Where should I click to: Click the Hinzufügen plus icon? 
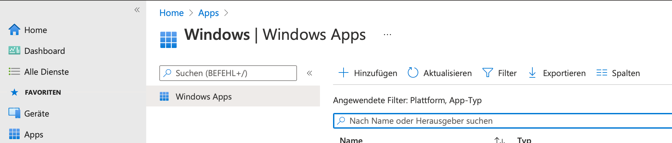pyautogui.click(x=343, y=72)
